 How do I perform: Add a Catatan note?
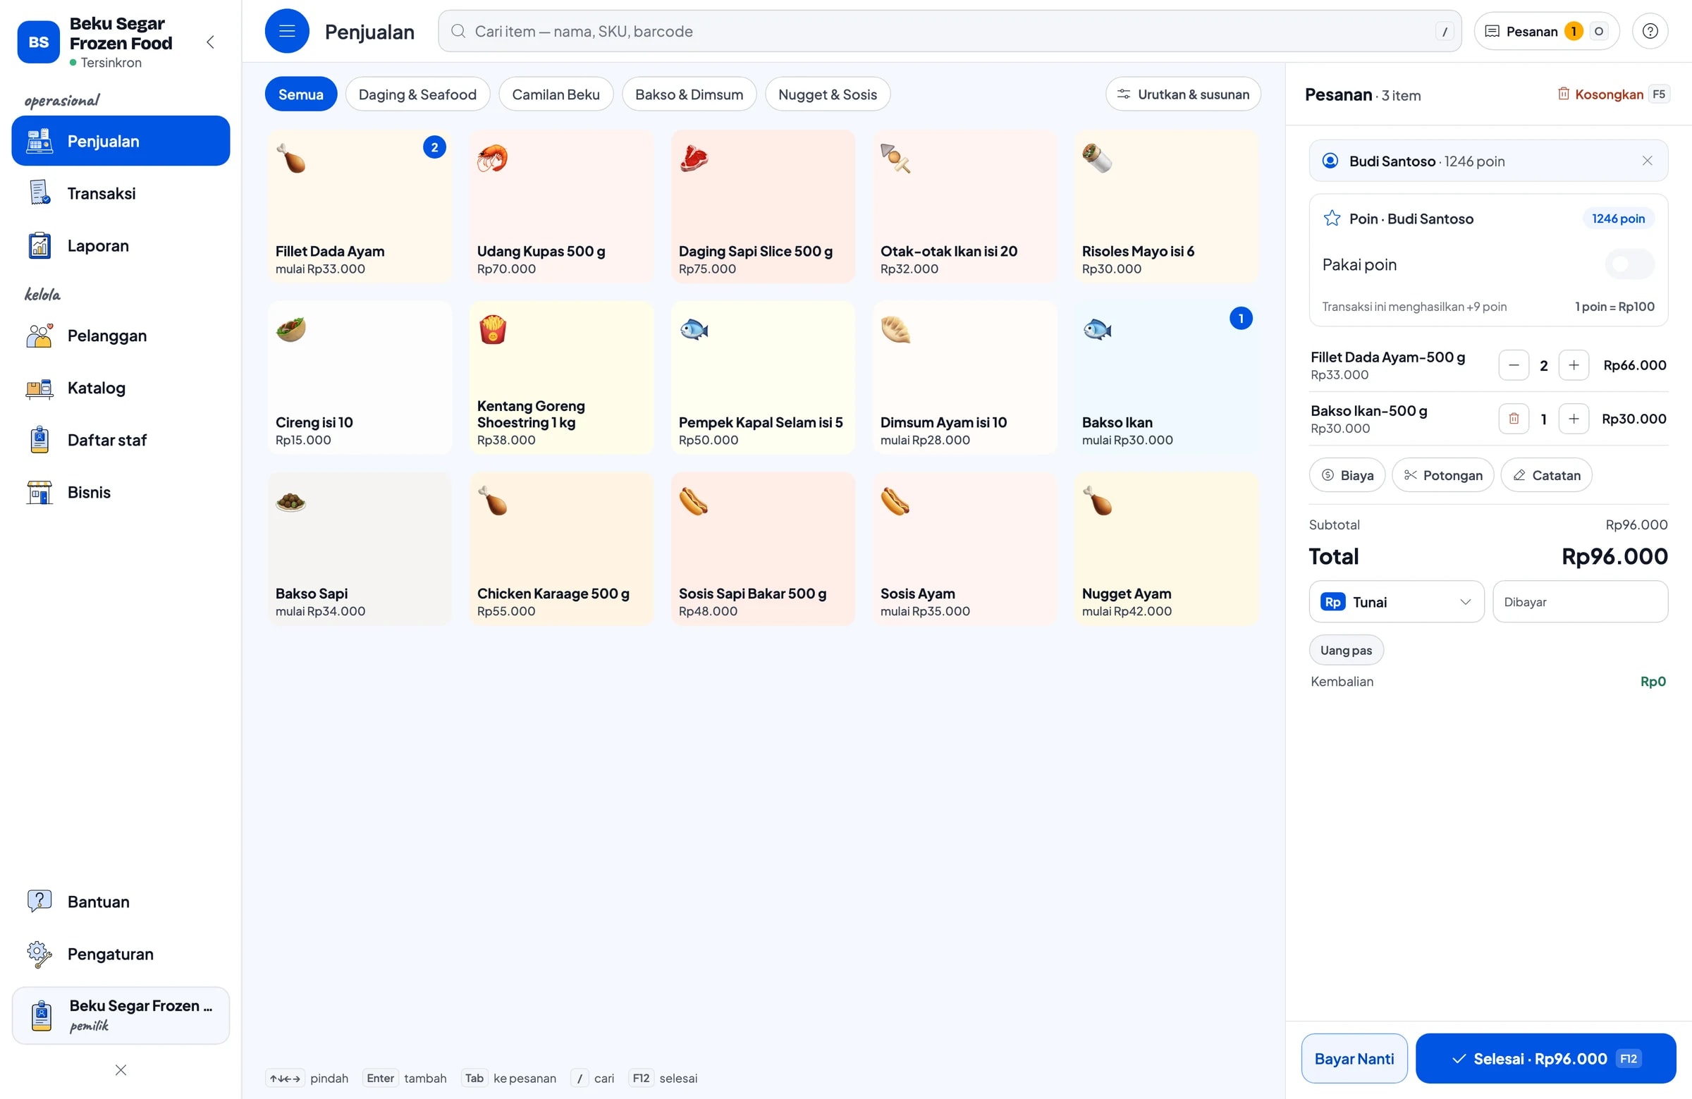pyautogui.click(x=1545, y=475)
